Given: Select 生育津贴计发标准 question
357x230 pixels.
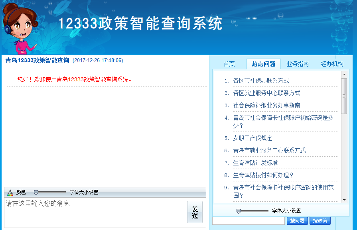Looking at the screenshot, I should click(255, 163).
